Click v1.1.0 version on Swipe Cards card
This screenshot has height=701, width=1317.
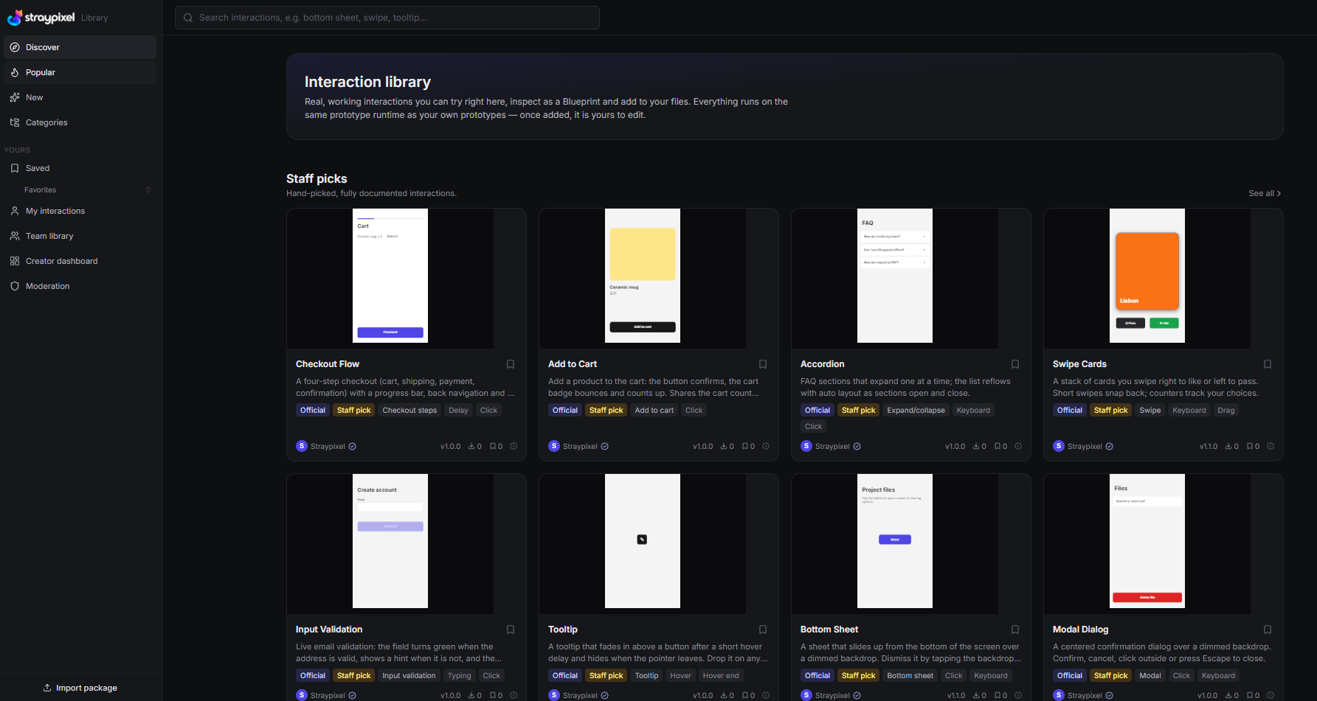[x=1209, y=447]
